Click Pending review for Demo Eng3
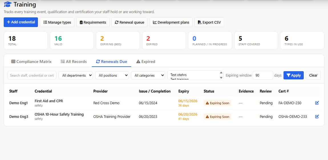Image resolution: width=328 pixels, height=160 pixels. pos(266,116)
